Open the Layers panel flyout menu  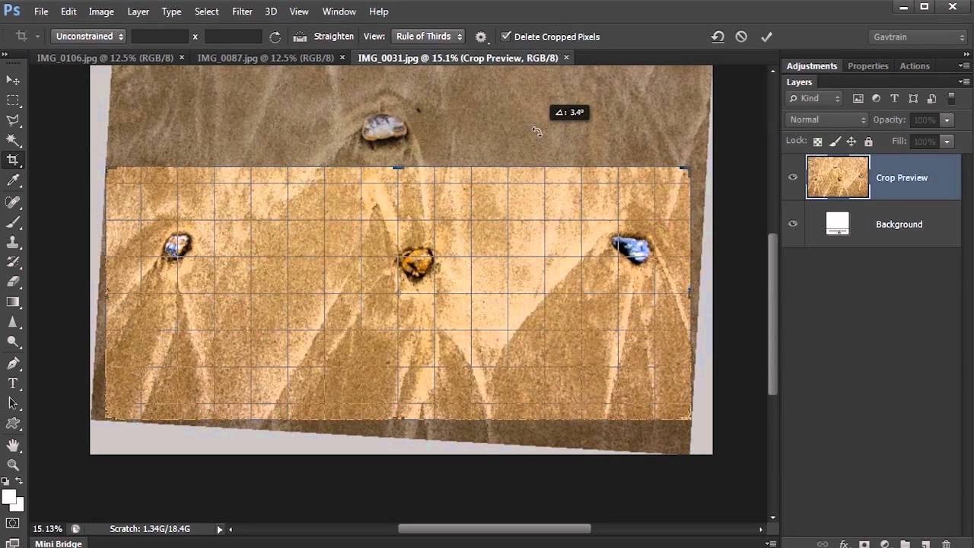coord(963,82)
